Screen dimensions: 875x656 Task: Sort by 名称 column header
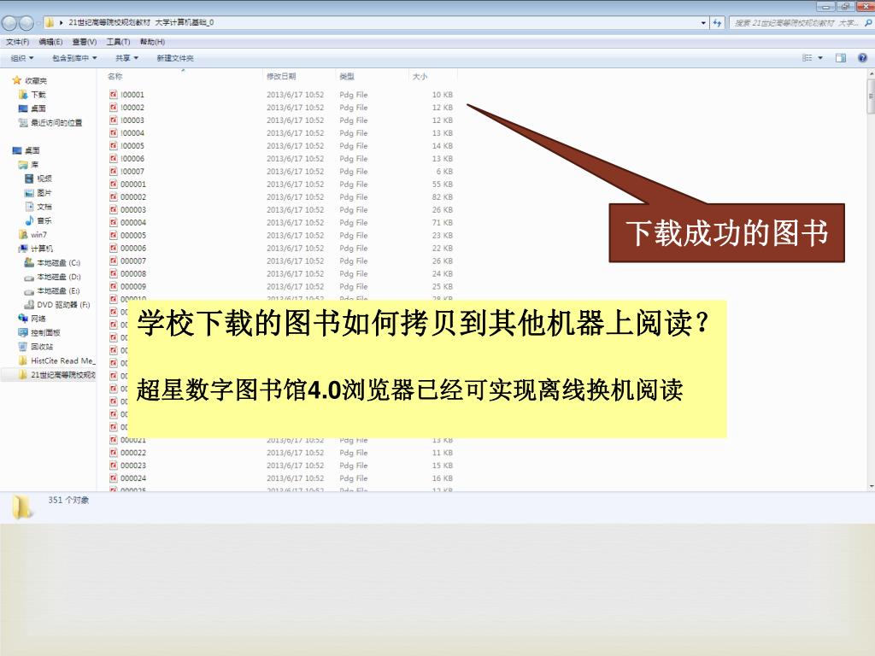[115, 76]
